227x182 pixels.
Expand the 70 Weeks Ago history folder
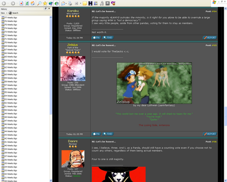(10, 43)
